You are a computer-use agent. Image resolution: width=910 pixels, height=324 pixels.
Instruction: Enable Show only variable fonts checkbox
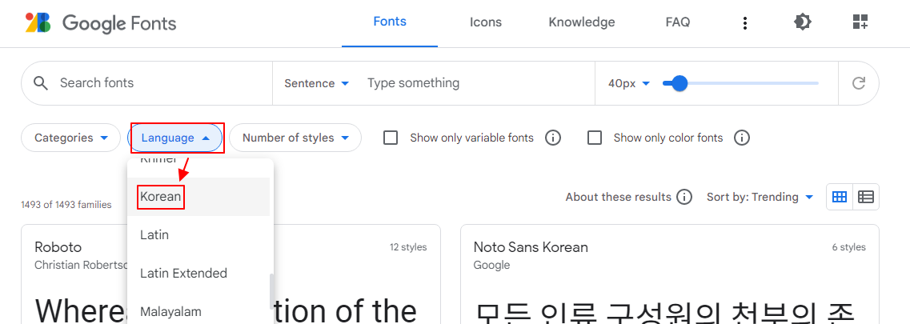click(x=391, y=138)
